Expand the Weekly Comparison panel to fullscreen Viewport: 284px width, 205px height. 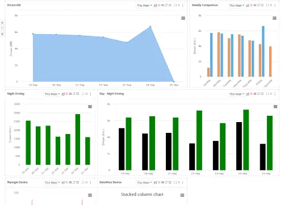268,5
